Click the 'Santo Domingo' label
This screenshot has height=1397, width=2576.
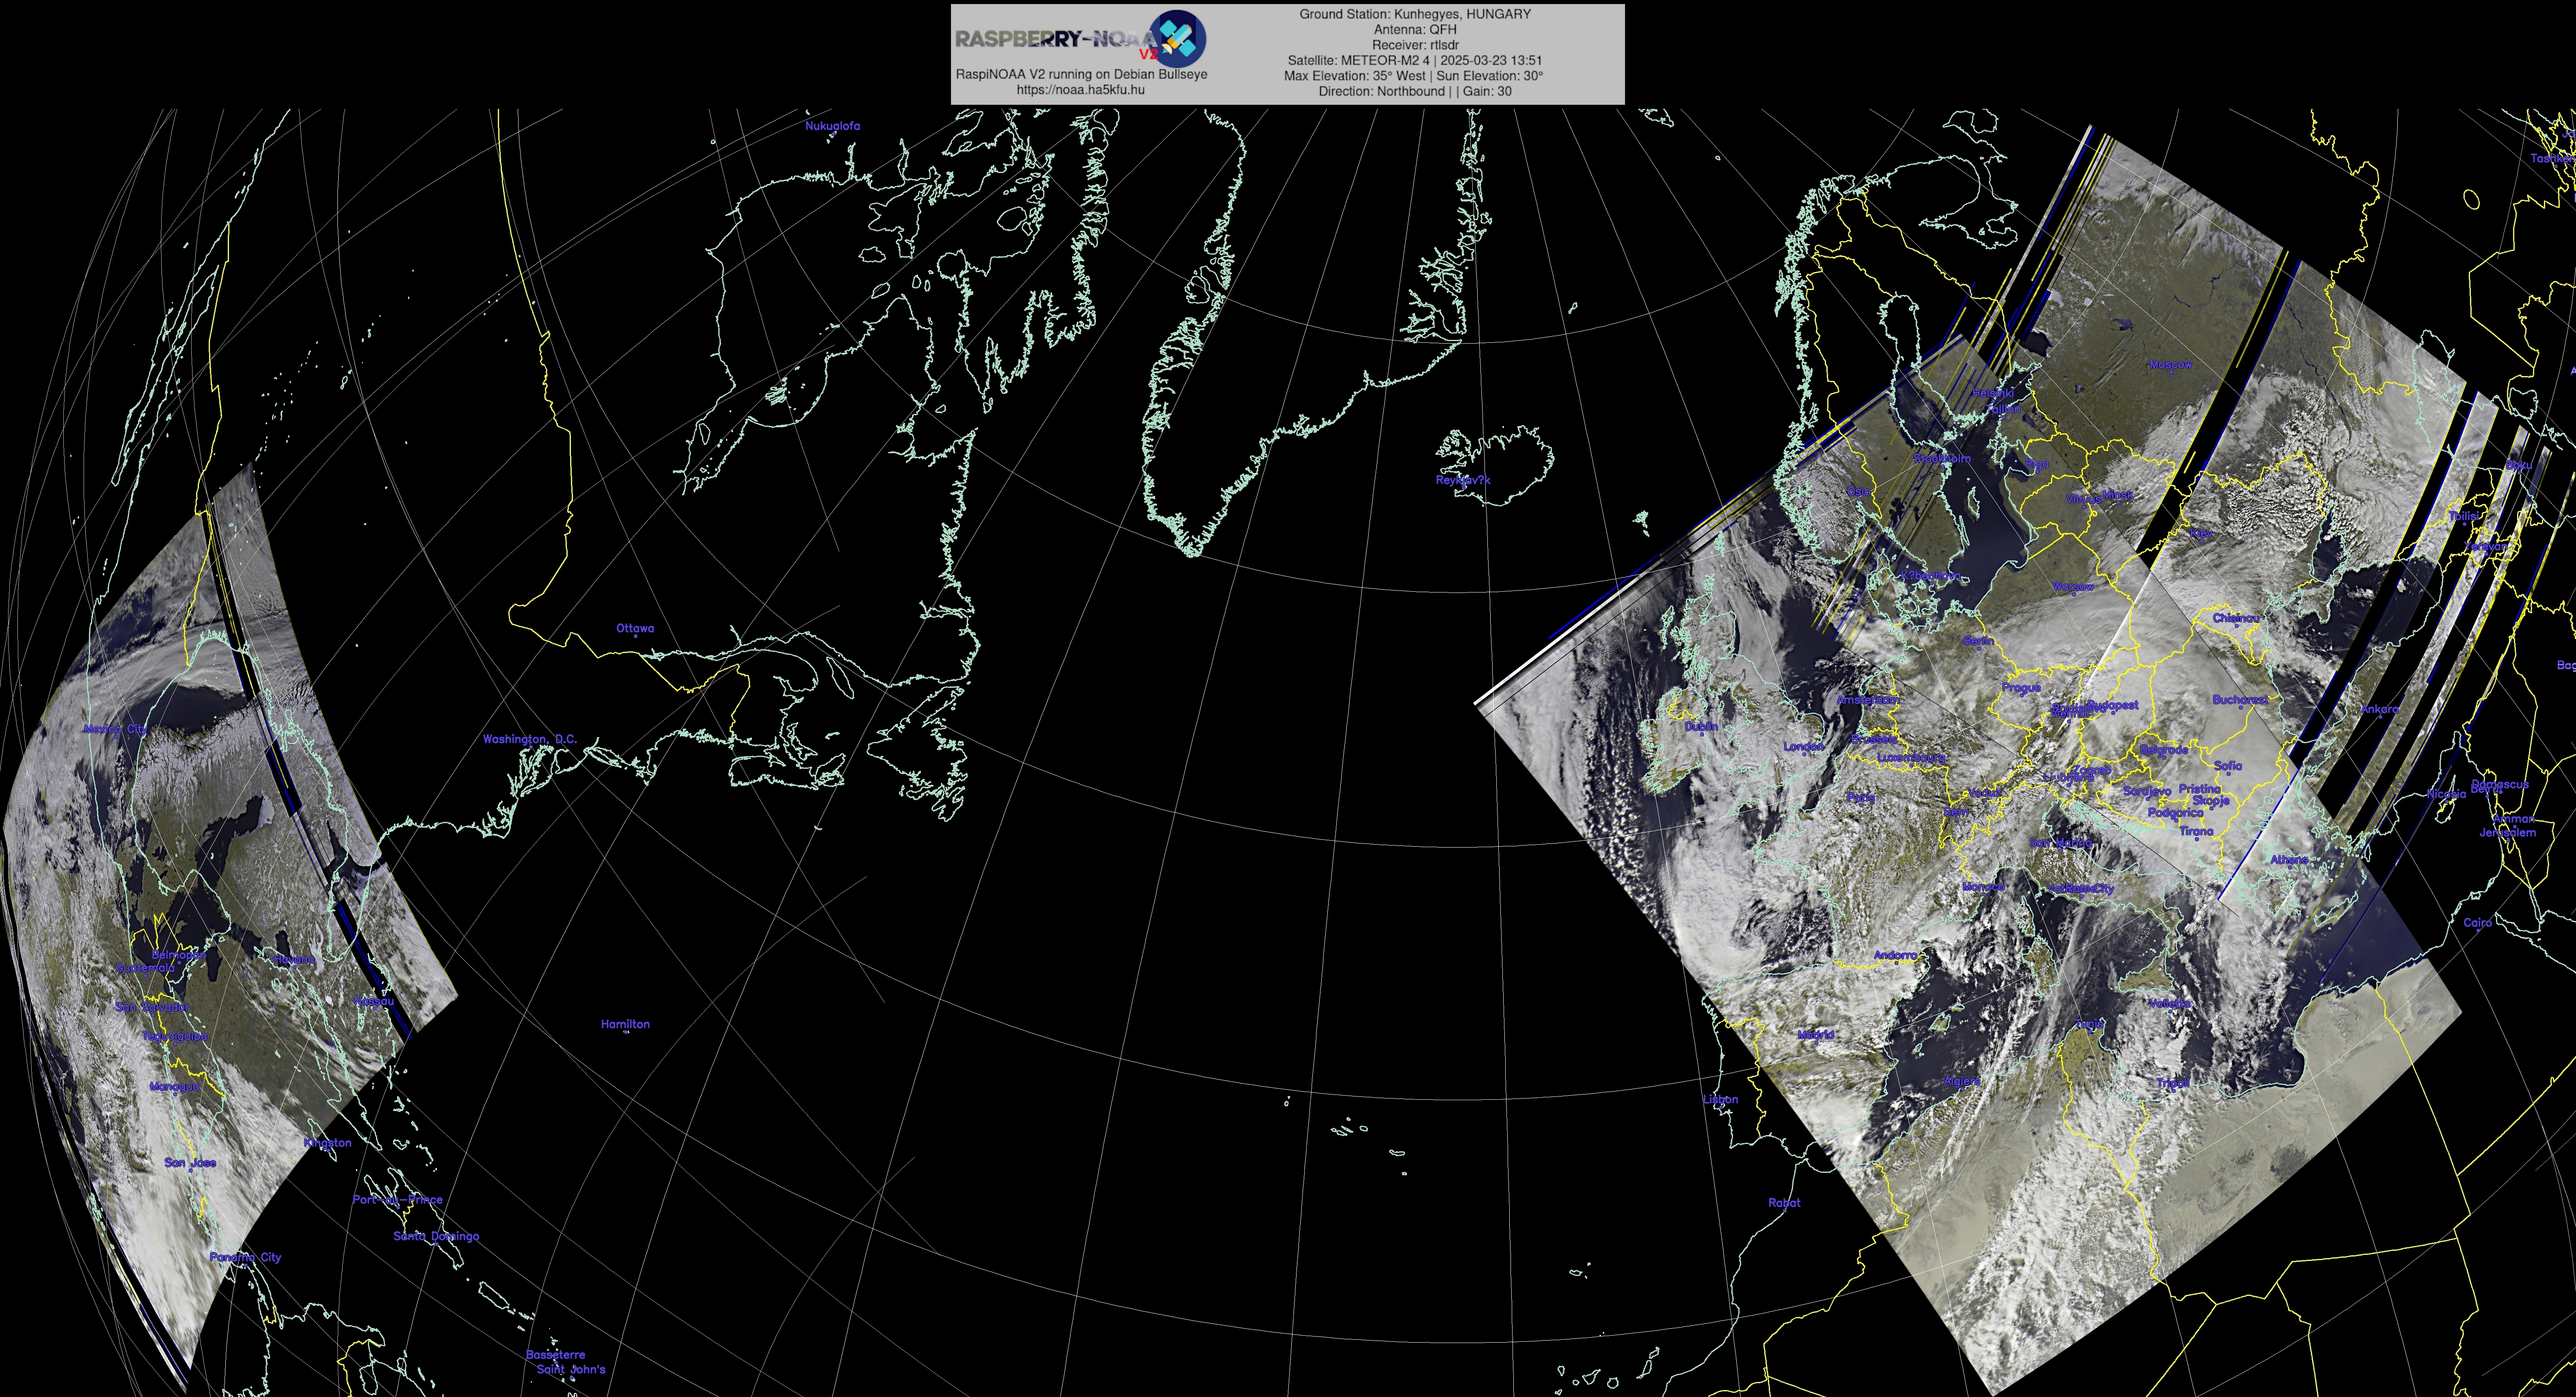pos(436,1236)
